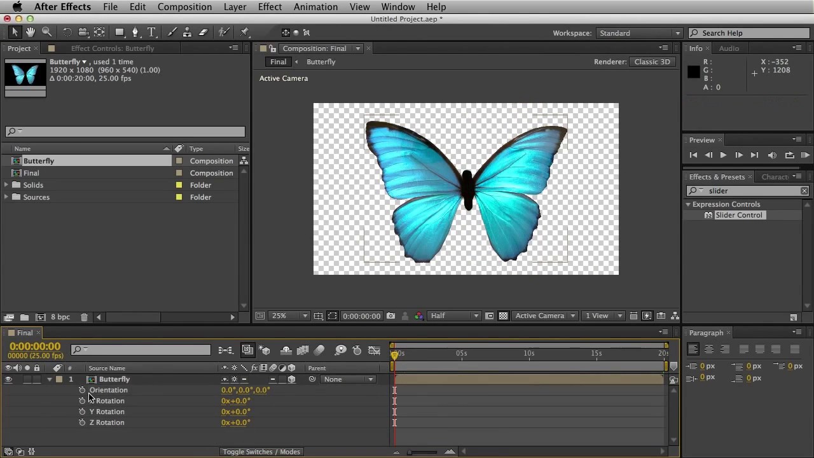Play the preview

pos(723,155)
